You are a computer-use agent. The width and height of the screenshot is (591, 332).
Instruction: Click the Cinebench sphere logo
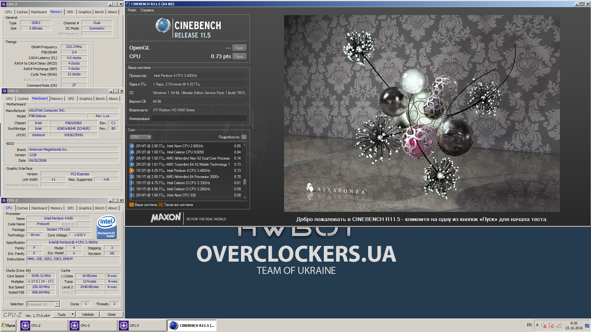(163, 26)
